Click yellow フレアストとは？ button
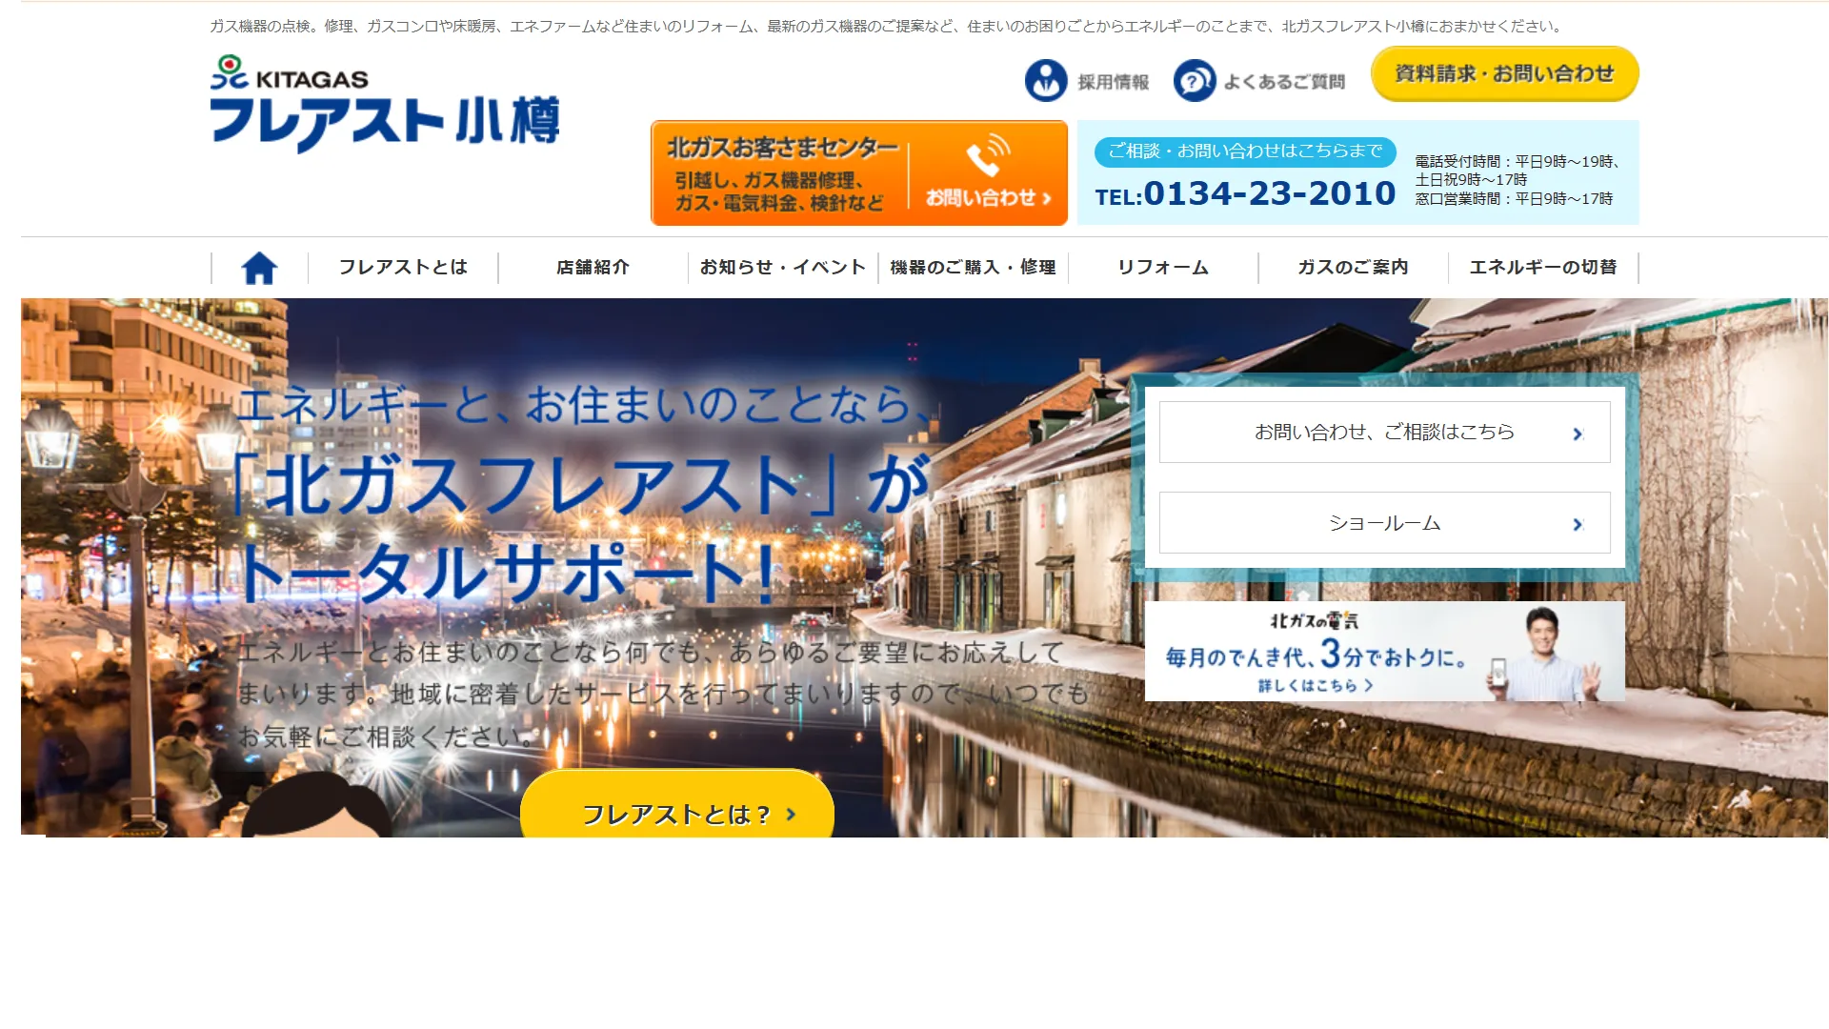1829x1029 pixels. click(677, 805)
